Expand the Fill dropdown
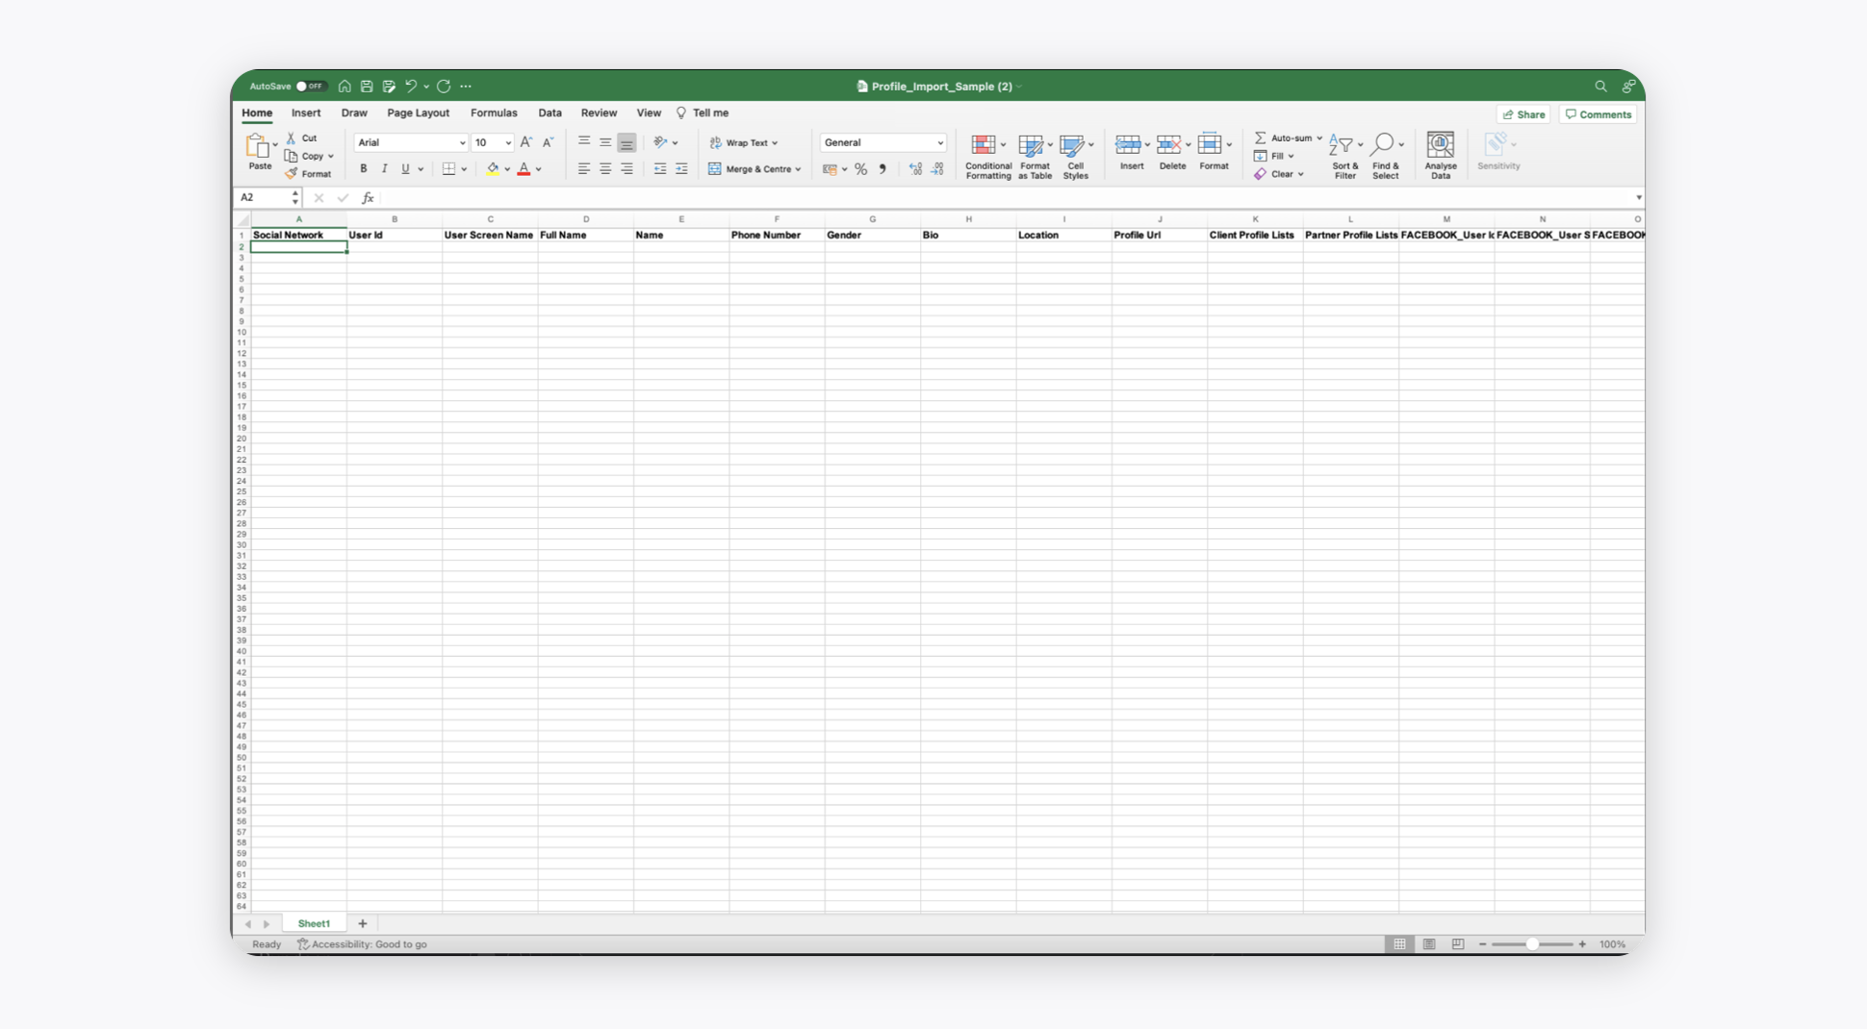 coord(1291,157)
